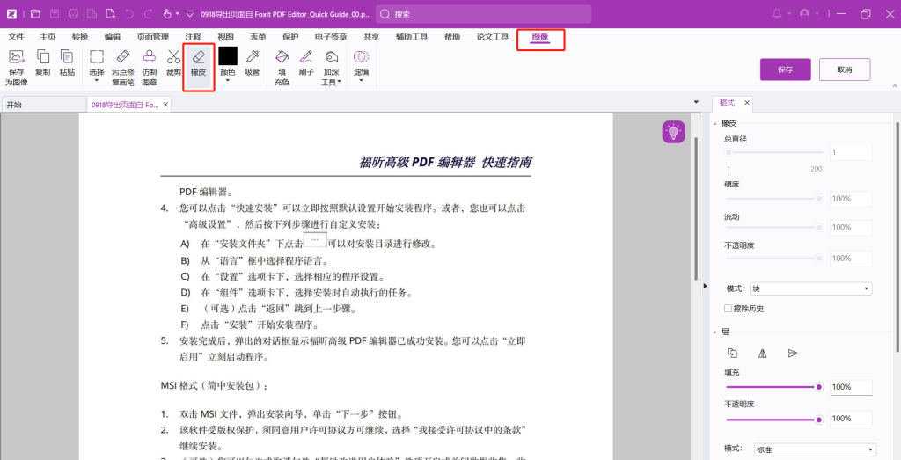Click the Paste (粘贴) tool

67,63
